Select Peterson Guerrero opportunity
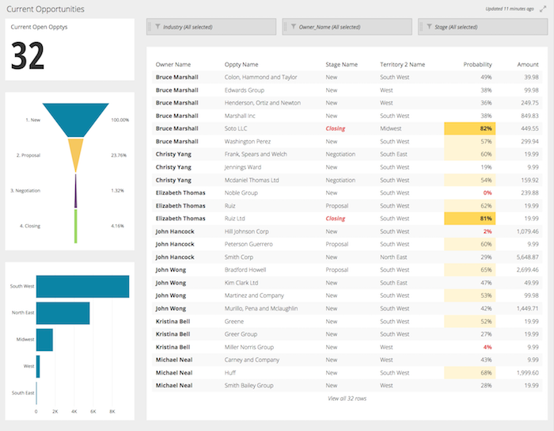Screen dimensions: 554x431 point(249,244)
